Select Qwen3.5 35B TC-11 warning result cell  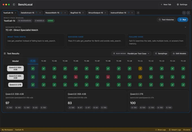pyautogui.click(x=140, y=69)
